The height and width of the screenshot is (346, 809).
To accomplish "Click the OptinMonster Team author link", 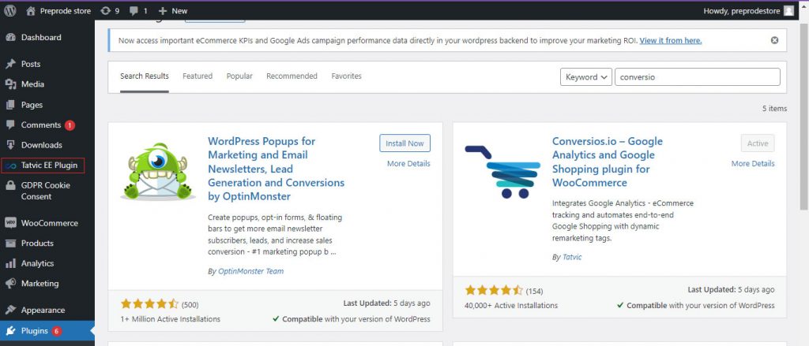I will point(250,271).
